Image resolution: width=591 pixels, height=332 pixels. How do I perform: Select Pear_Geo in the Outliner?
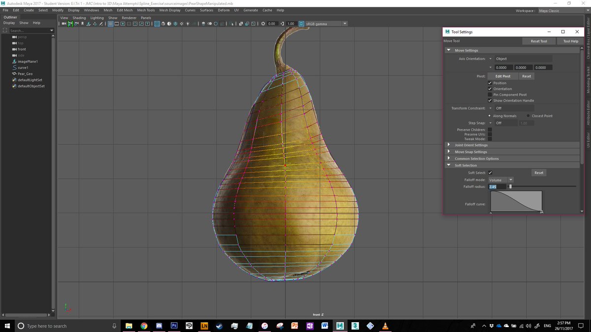click(x=25, y=74)
